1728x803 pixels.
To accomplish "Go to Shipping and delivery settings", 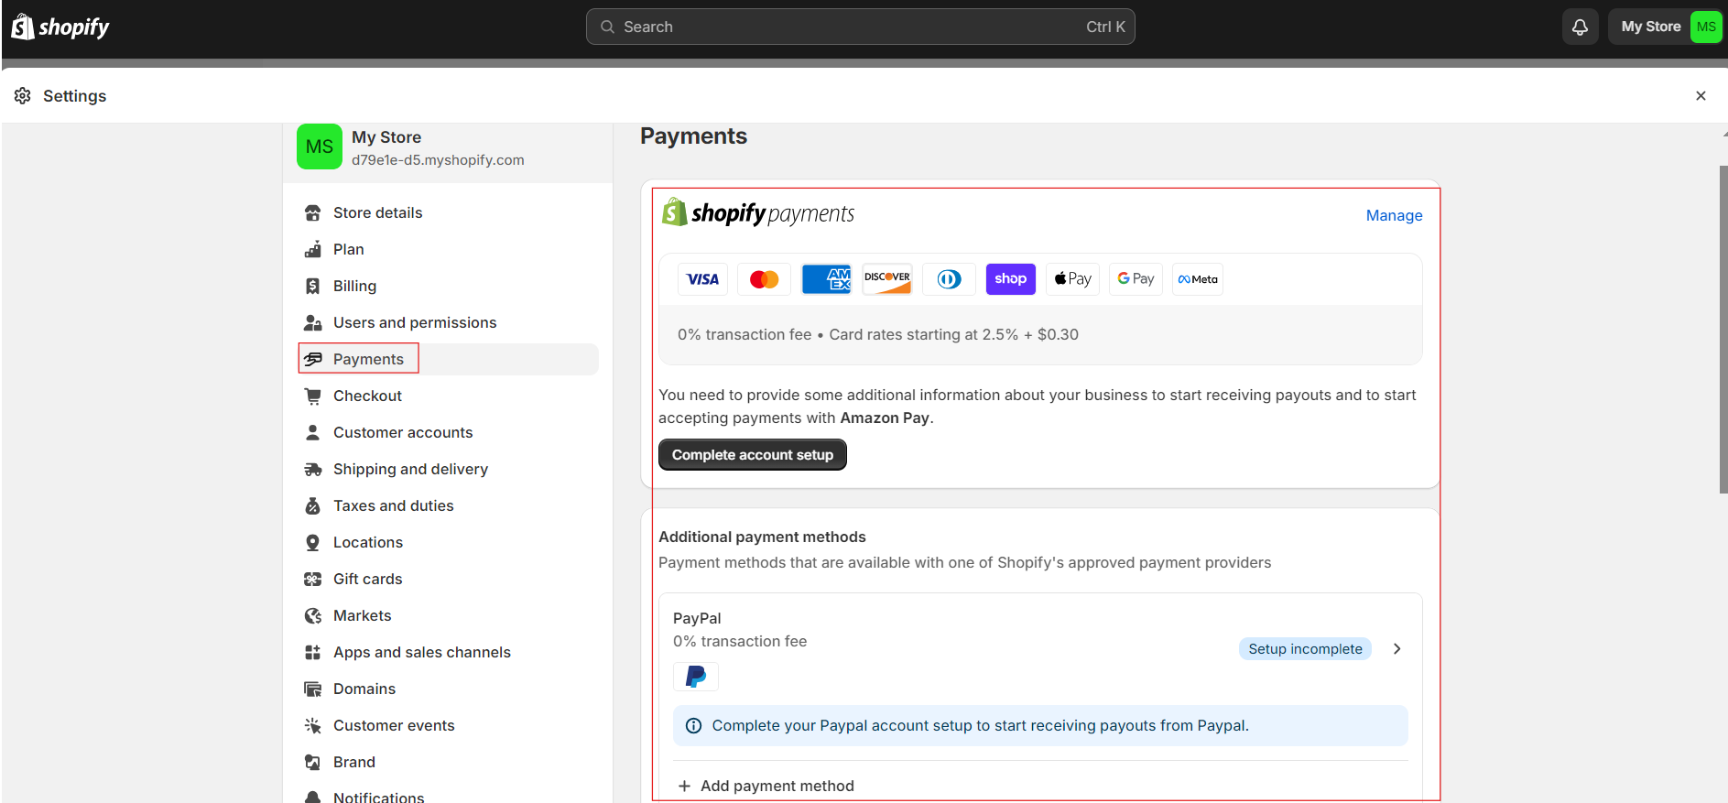I will click(410, 469).
